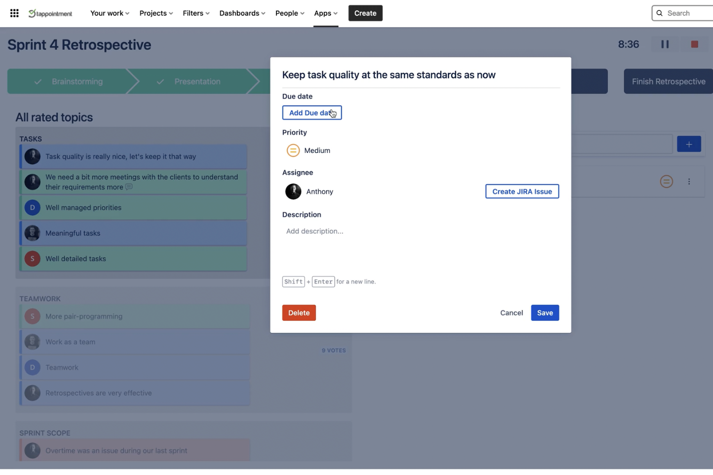Click the tappointment logo
The height and width of the screenshot is (475, 713).
(x=50, y=13)
